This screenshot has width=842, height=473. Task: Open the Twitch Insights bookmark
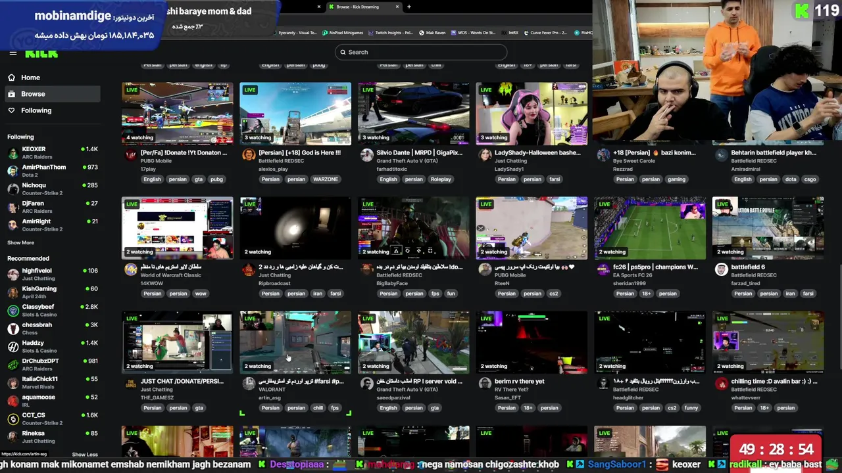point(391,33)
